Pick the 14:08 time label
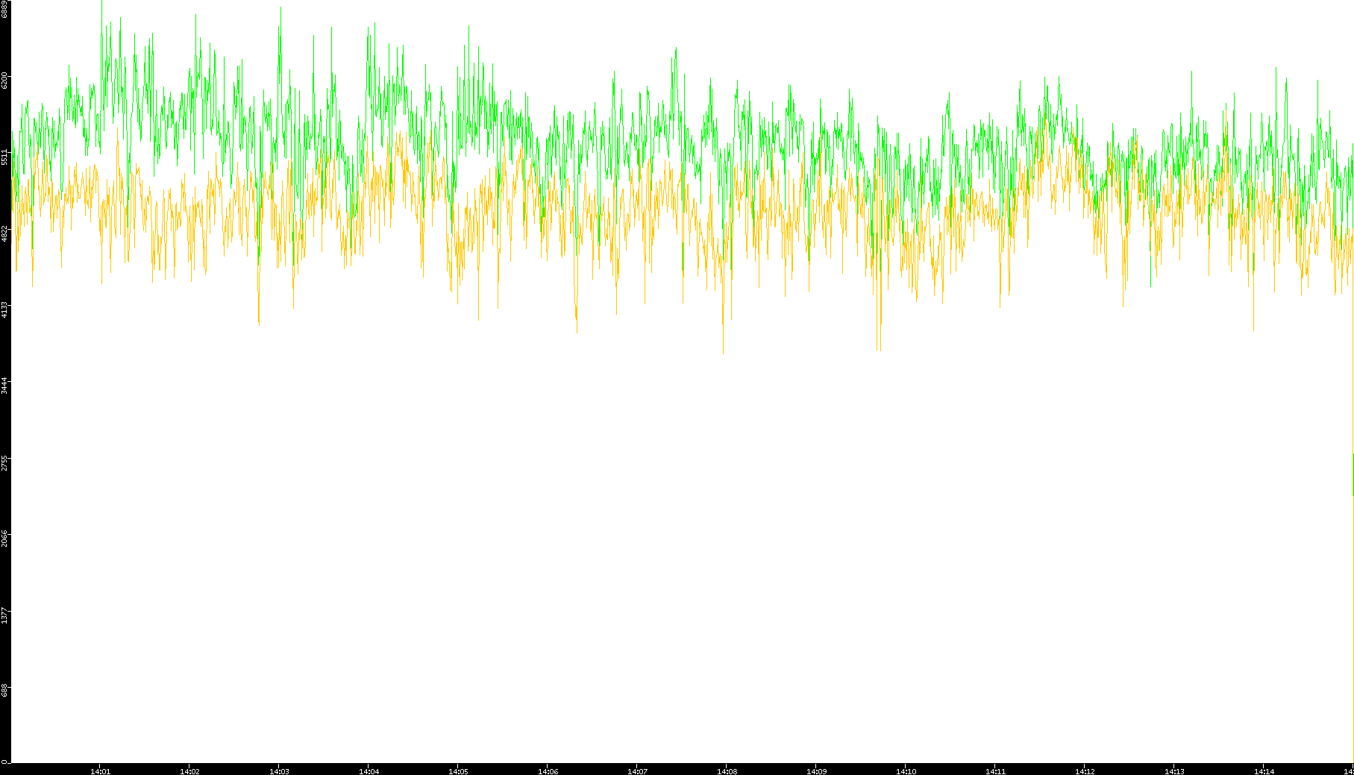Screen dimensions: 1354x775 click(727, 771)
